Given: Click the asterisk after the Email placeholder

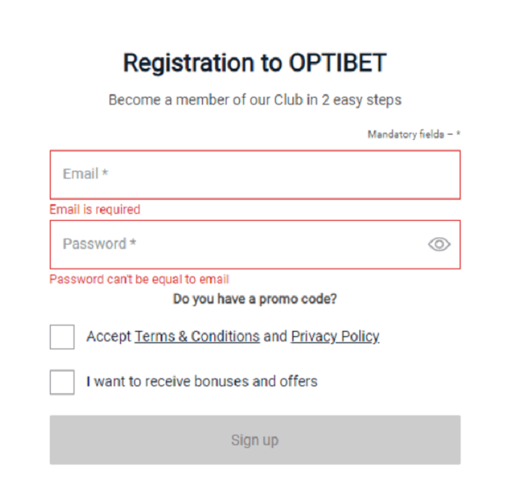Looking at the screenshot, I should point(106,174).
